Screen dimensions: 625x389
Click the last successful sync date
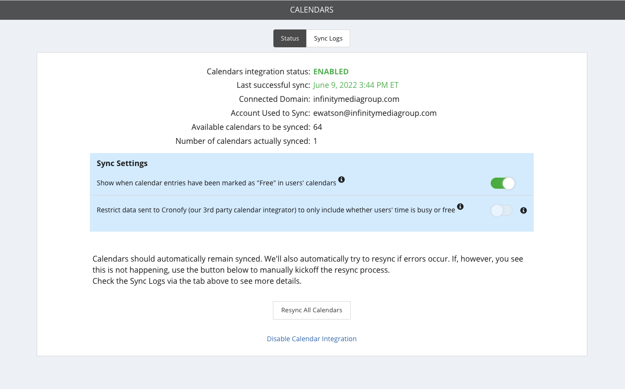[355, 85]
